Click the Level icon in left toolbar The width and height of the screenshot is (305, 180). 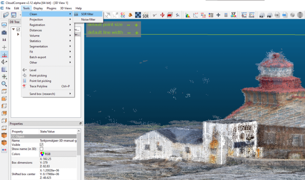tap(4, 62)
